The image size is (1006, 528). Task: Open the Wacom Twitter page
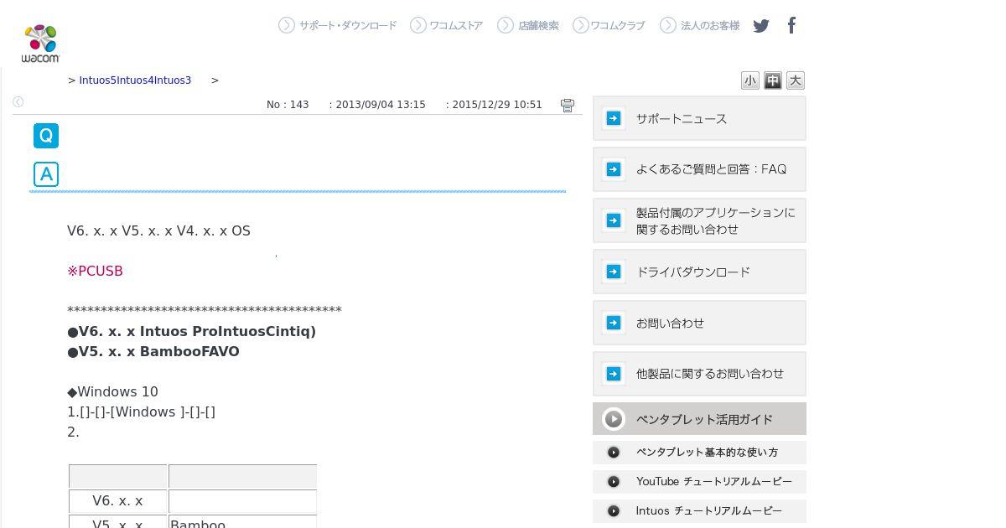click(x=761, y=26)
